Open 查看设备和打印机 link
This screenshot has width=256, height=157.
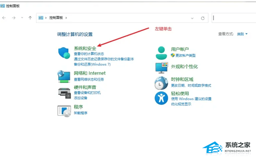(x=87, y=93)
